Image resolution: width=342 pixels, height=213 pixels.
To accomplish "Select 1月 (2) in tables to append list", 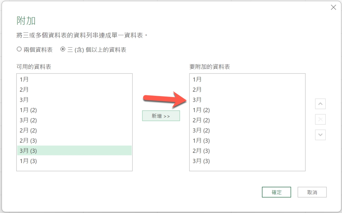I will 201,110.
